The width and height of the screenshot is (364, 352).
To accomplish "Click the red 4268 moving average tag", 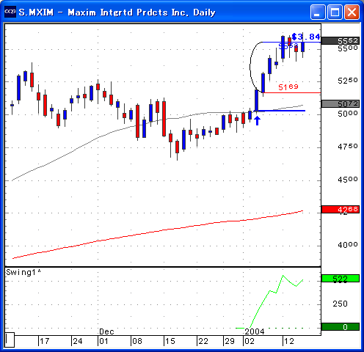I will tap(341, 209).
